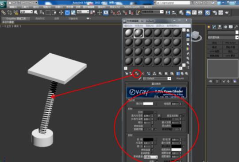The image size is (239, 162).
Task: Click the Put Material to Scene icon
Action: (131, 74)
